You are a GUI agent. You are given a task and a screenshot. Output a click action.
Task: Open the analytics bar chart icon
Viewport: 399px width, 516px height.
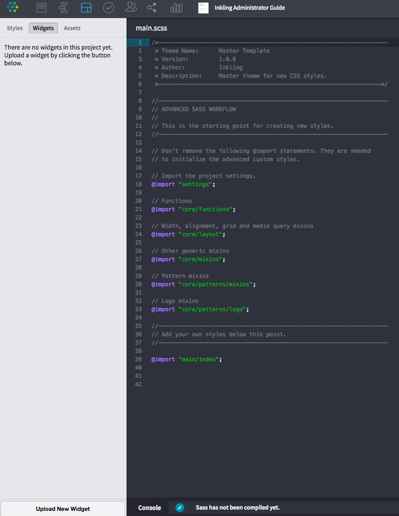[x=176, y=8]
